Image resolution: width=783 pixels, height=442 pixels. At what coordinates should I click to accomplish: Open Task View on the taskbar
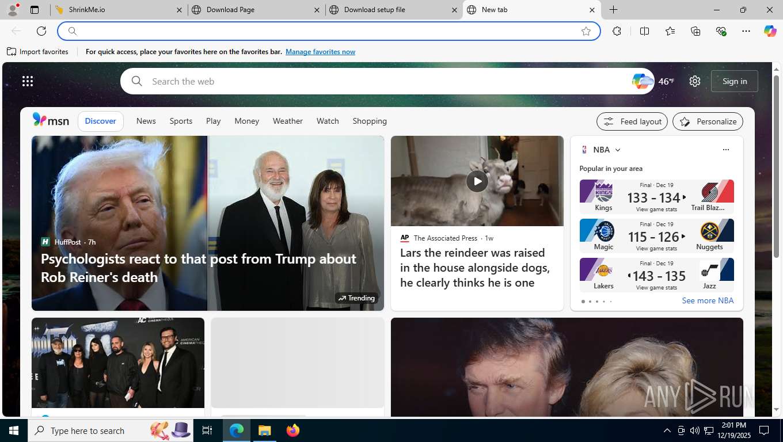tap(207, 430)
